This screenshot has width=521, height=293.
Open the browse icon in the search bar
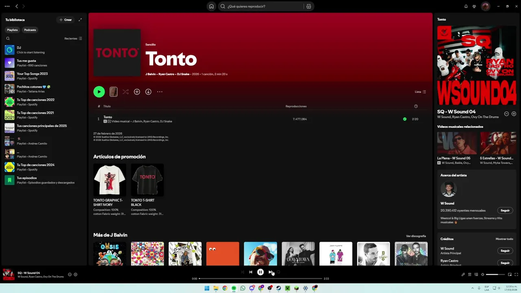[x=309, y=6]
